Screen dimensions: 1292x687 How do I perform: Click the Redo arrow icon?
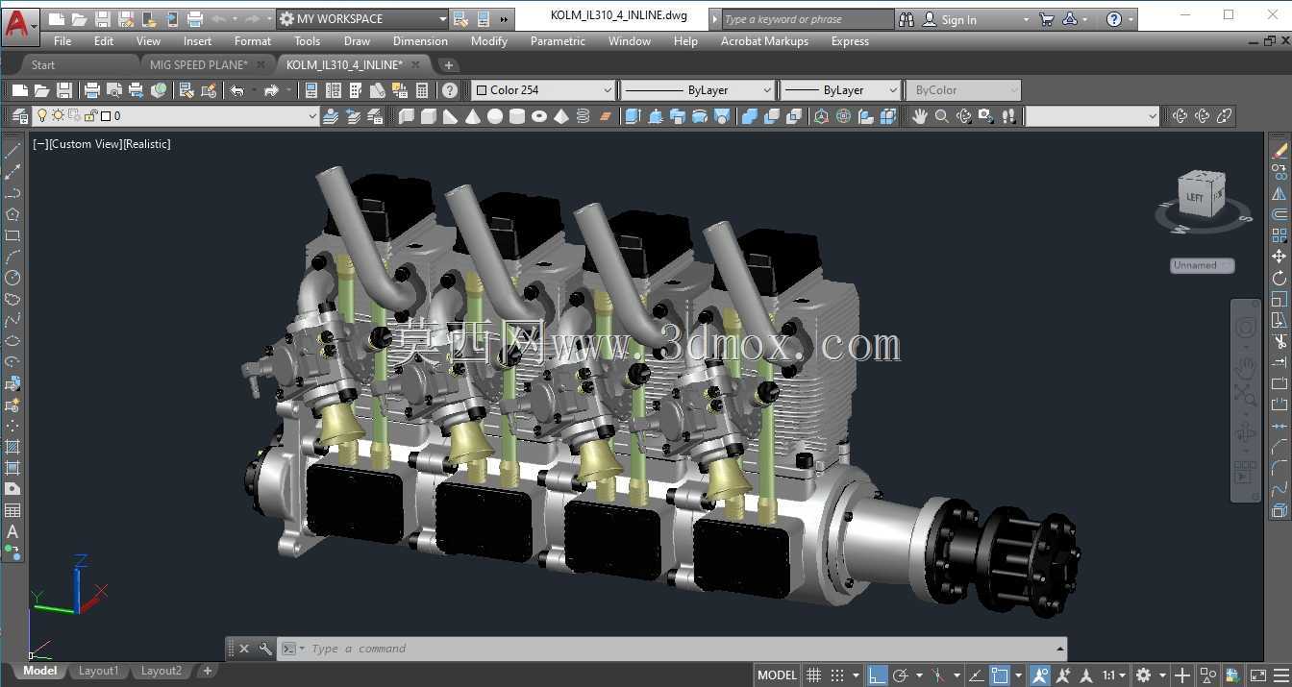(x=271, y=90)
